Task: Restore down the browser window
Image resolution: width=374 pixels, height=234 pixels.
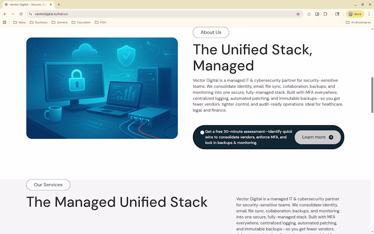Action: [362, 4]
